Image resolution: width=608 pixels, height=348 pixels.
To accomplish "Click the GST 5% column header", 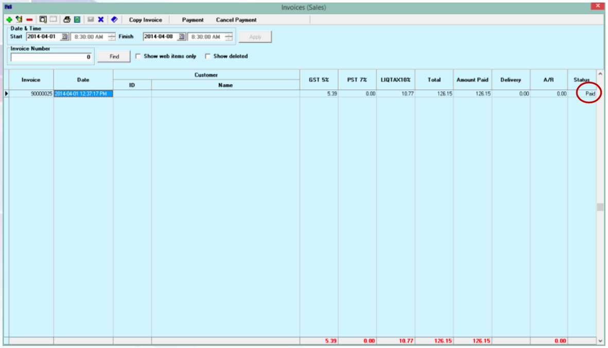I will [x=319, y=80].
